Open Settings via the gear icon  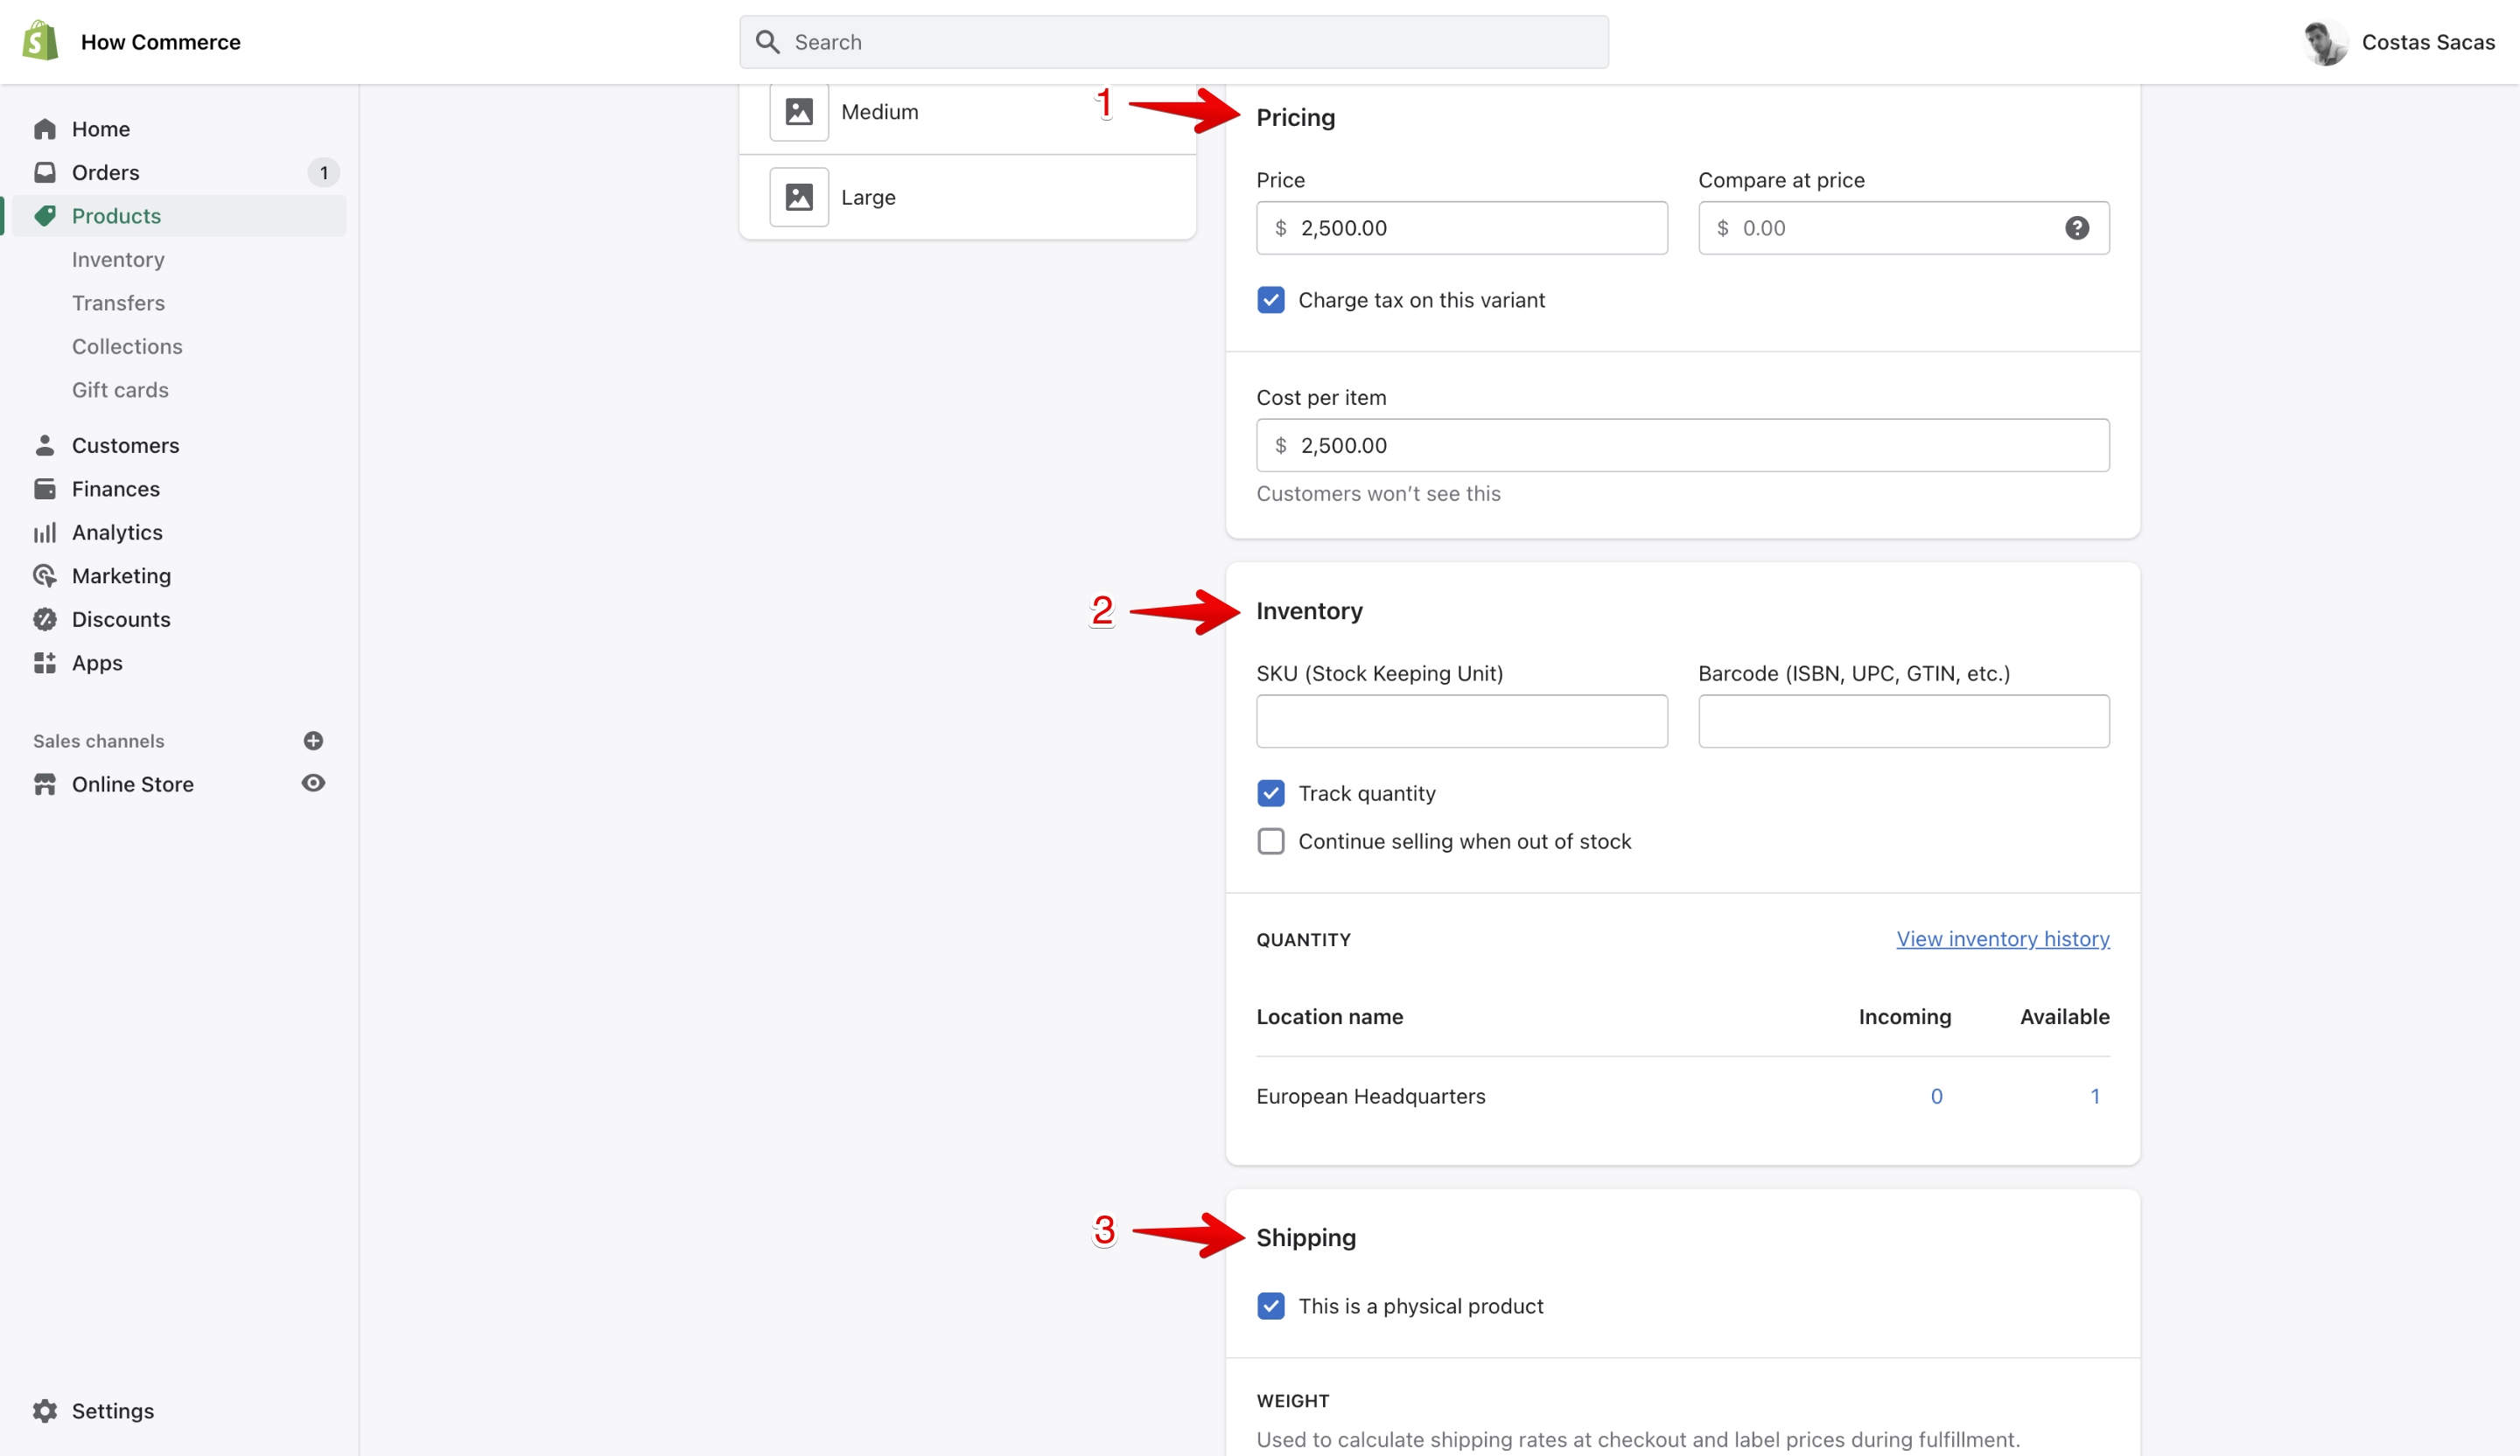point(45,1410)
